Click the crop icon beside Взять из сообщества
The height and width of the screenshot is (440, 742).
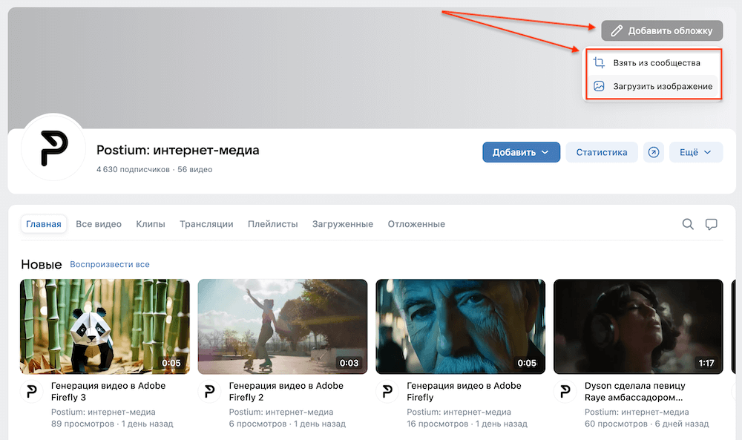tap(599, 62)
